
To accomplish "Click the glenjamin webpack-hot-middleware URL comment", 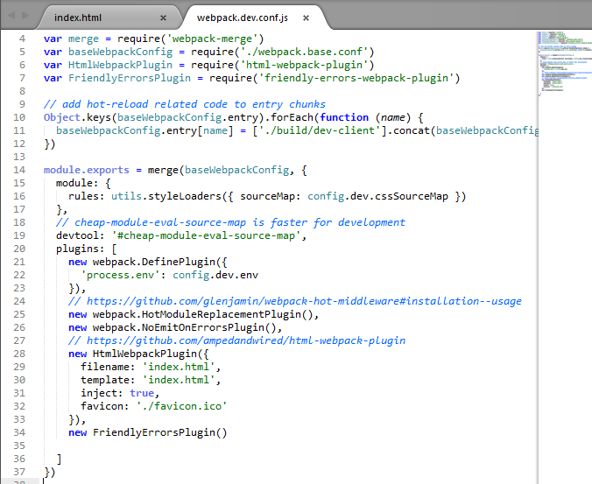I will pyautogui.click(x=295, y=301).
